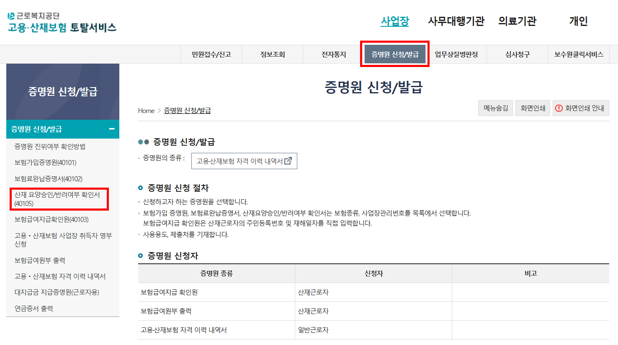Open the 민원접수/신고 menu
This screenshot has width=618, height=345.
tap(211, 54)
